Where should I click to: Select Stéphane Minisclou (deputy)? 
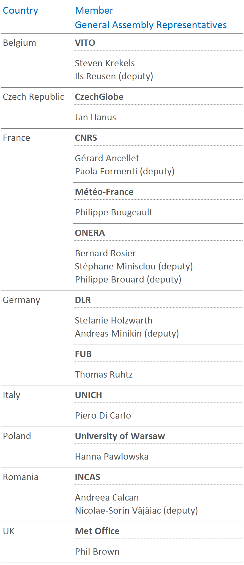click(x=134, y=266)
